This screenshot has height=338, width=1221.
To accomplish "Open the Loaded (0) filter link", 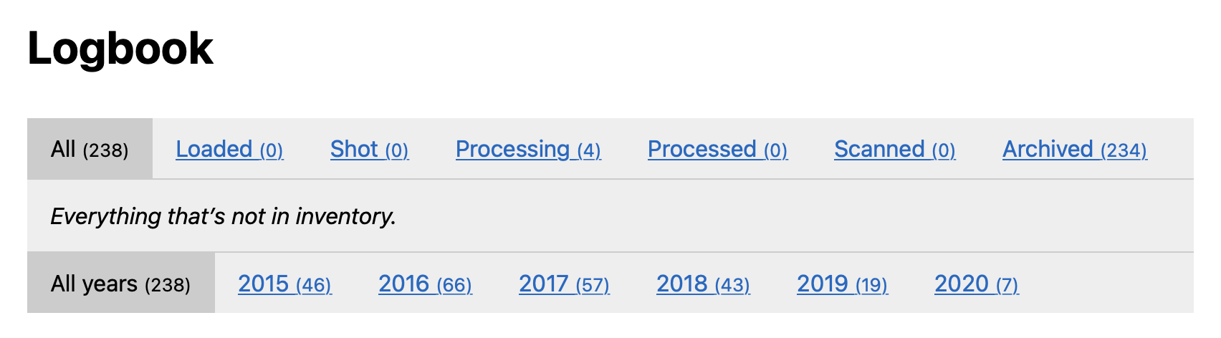I will pyautogui.click(x=229, y=149).
